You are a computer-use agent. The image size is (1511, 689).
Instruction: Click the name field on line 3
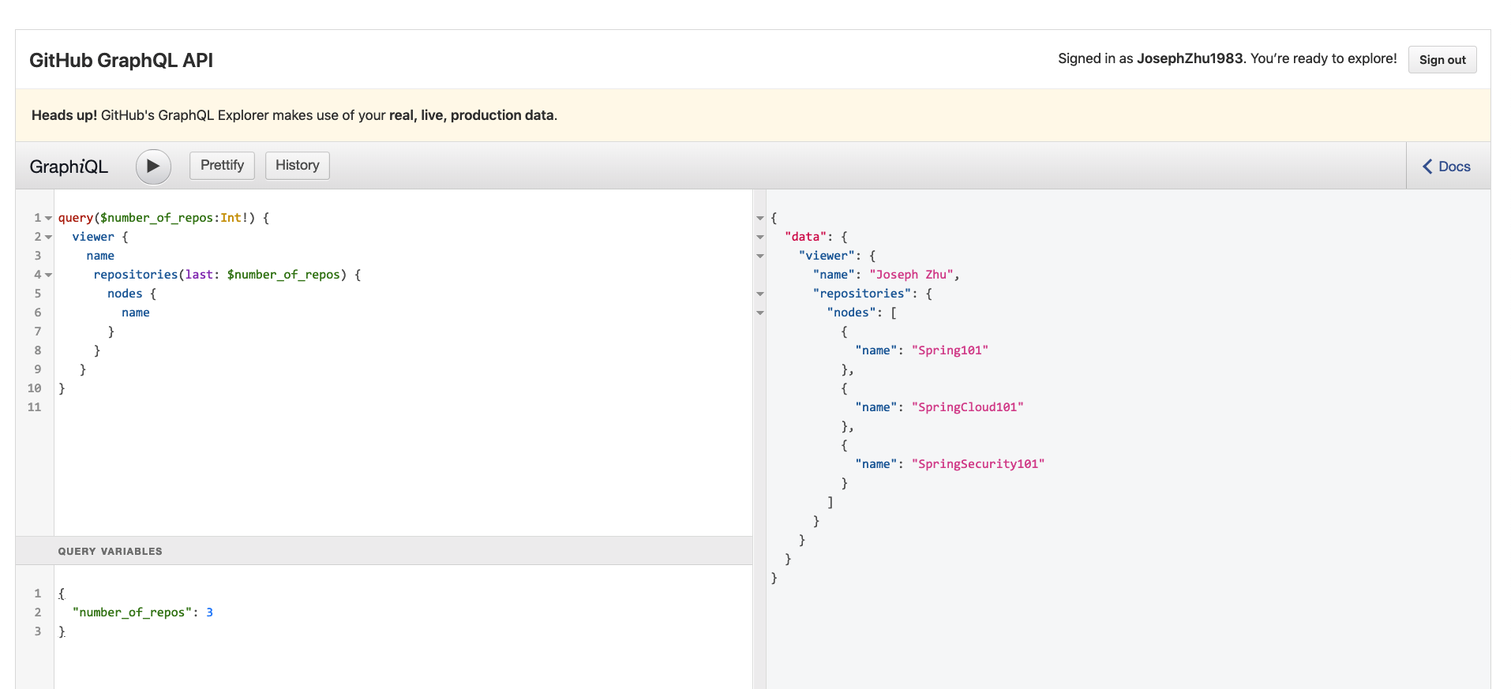(x=100, y=256)
